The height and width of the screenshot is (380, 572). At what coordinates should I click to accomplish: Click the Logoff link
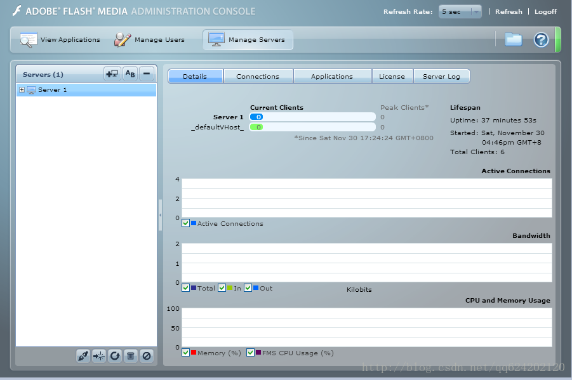545,11
